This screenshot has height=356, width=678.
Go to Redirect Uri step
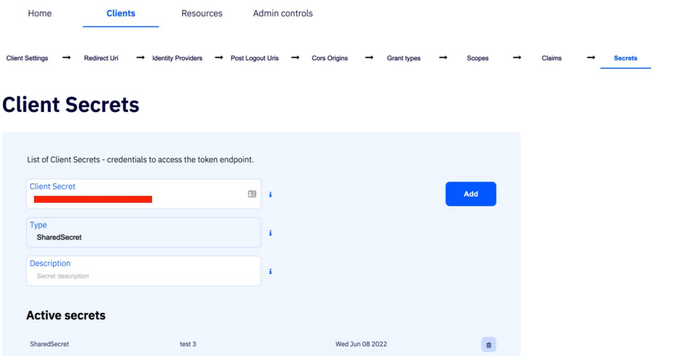point(101,58)
